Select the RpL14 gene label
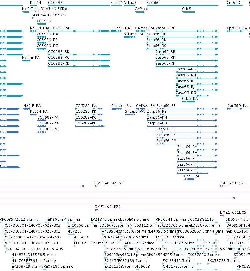Screen dimensions: 250x271 [36, 3]
